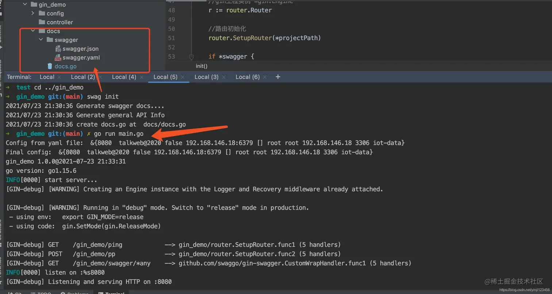Click the init() breadcrumb
Viewport: 552px width, 294px height.
point(202,66)
